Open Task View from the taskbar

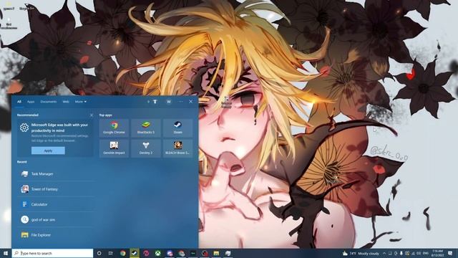[x=111, y=253]
